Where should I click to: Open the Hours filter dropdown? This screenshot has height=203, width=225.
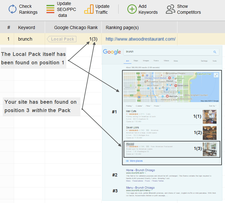click(157, 106)
